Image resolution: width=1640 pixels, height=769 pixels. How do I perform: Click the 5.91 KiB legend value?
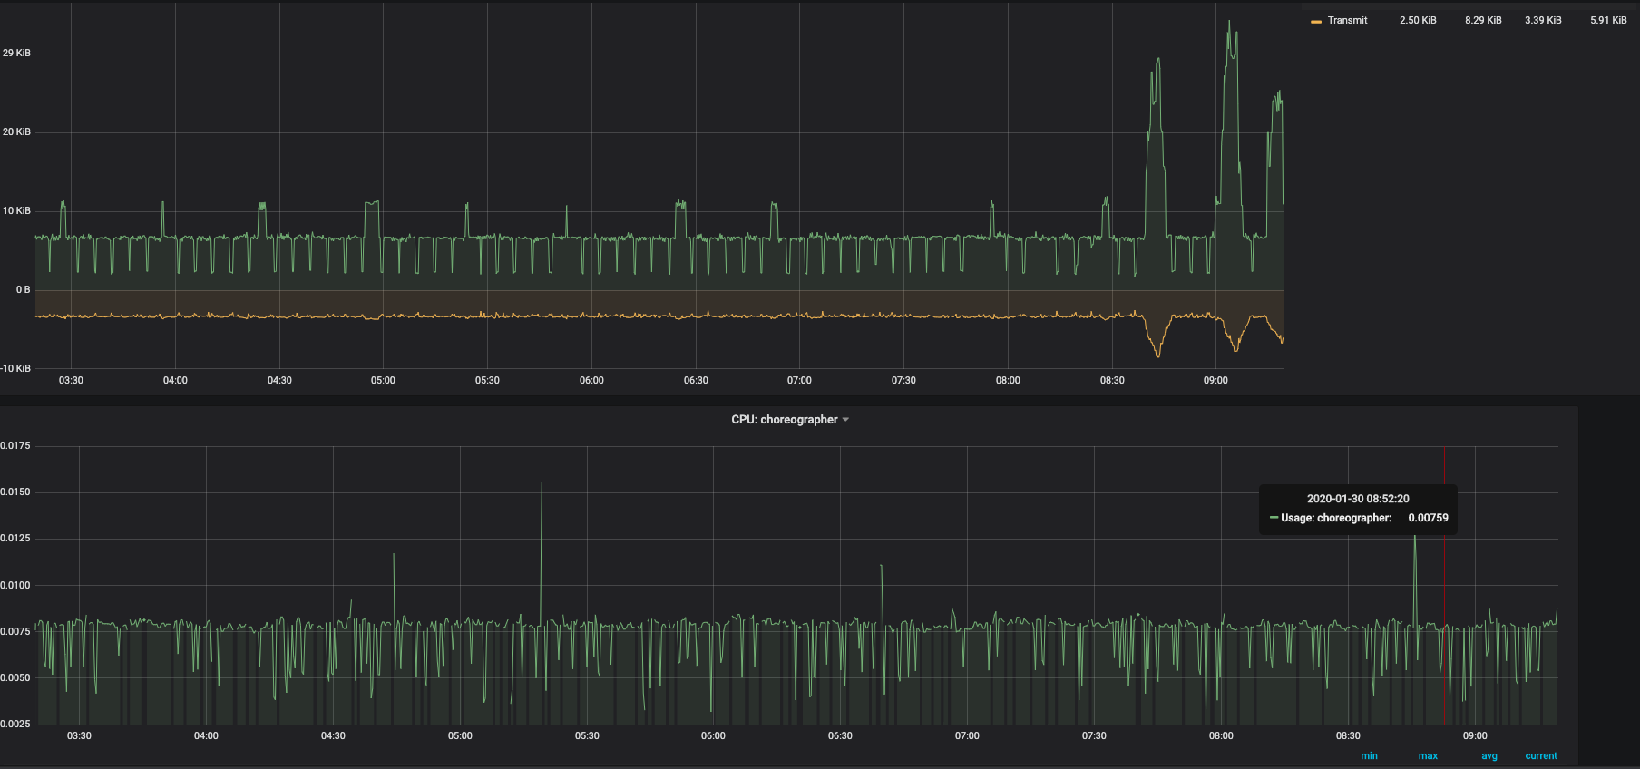click(1608, 20)
